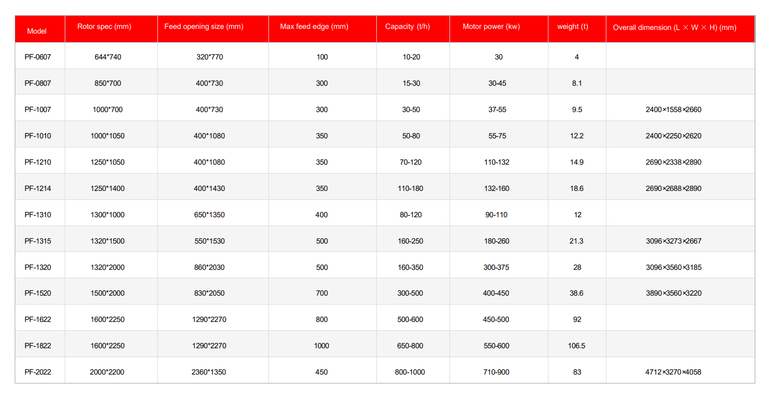Click model name PF-1007

tap(38, 109)
